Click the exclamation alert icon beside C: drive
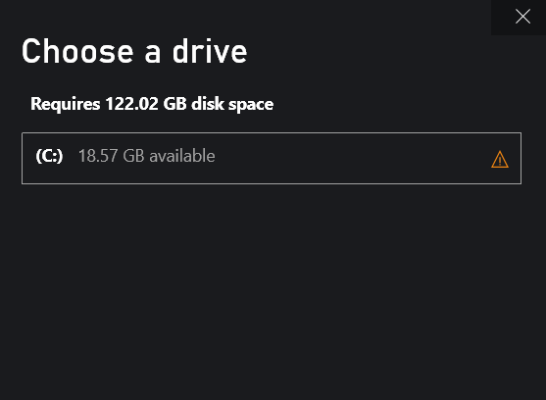 [500, 160]
